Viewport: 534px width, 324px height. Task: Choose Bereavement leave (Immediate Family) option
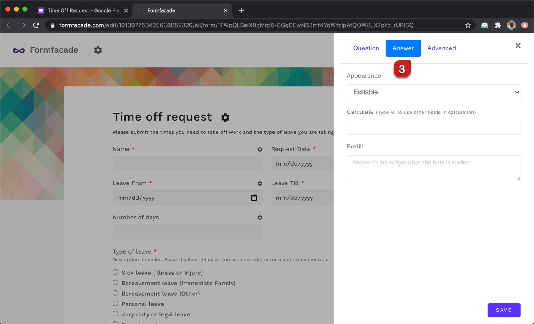click(x=115, y=282)
